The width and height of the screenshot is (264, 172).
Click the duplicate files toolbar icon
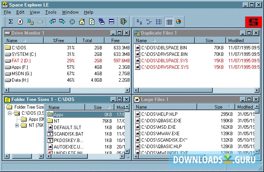(30, 22)
